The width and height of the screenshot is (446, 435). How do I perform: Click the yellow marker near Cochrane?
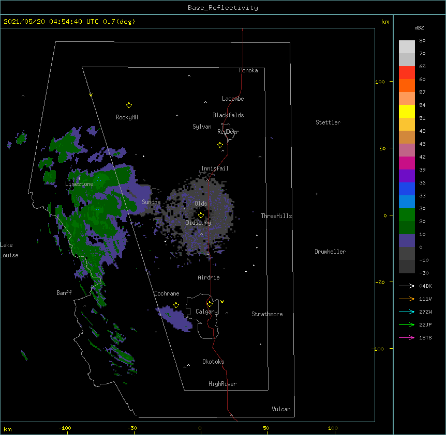(x=176, y=305)
